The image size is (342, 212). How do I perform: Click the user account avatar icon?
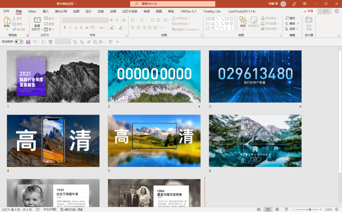click(283, 4)
